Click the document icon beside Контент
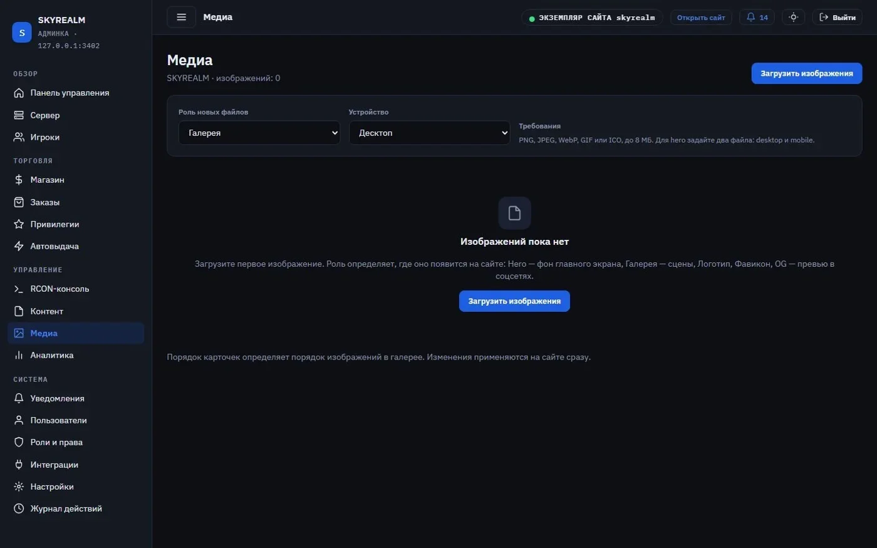The image size is (877, 548). 19,311
